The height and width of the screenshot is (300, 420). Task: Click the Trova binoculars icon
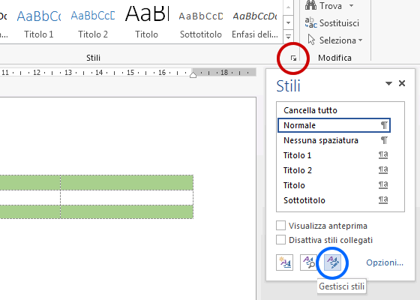click(x=310, y=5)
